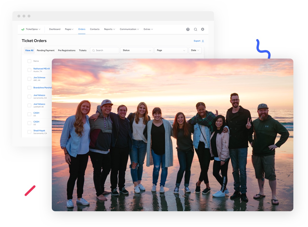Check the Joe Schmoe order checkbox

pyautogui.click(x=29, y=79)
